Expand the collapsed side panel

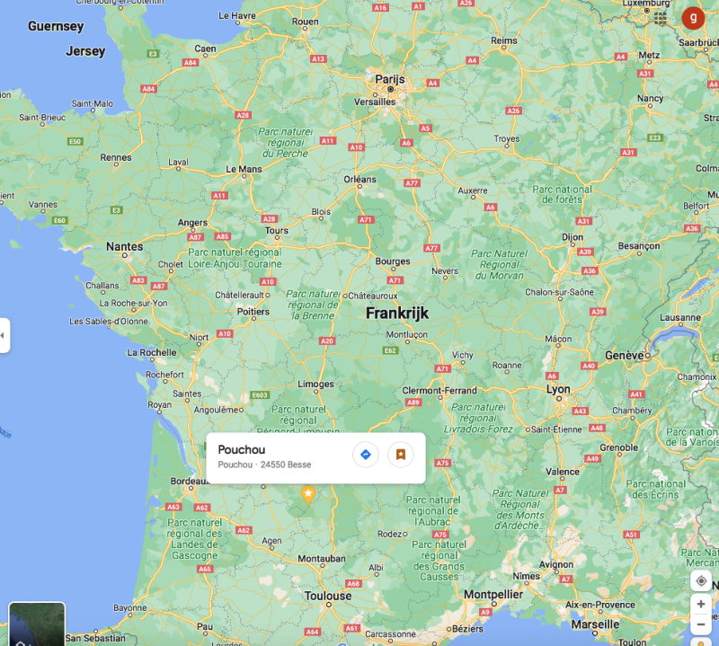pos(4,335)
